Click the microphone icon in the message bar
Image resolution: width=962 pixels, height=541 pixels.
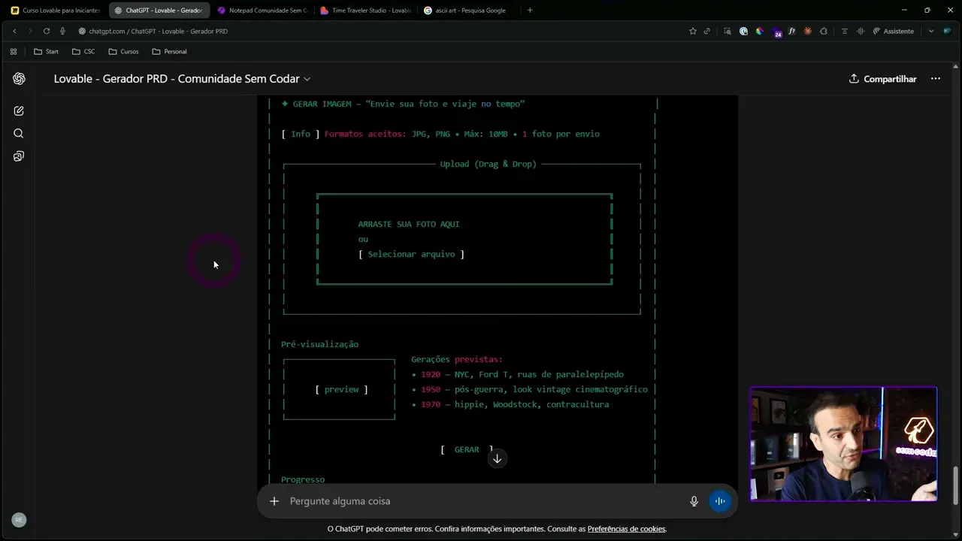[693, 501]
